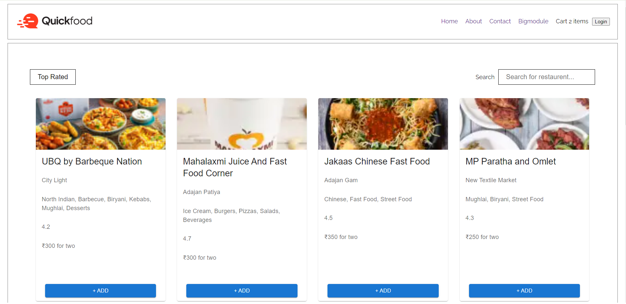
Task: Add Mahalaxmi Juice And Fast Food Corner
Action: click(242, 291)
